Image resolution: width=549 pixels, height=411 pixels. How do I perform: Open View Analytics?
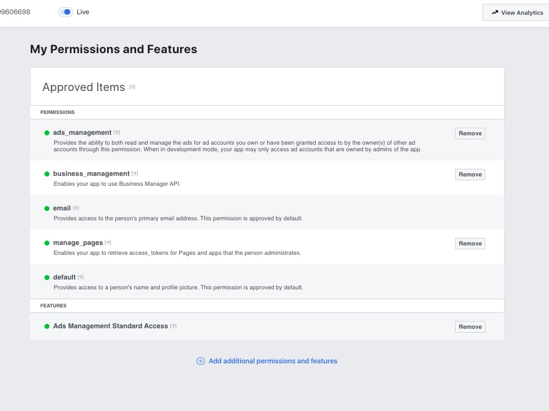pyautogui.click(x=515, y=12)
